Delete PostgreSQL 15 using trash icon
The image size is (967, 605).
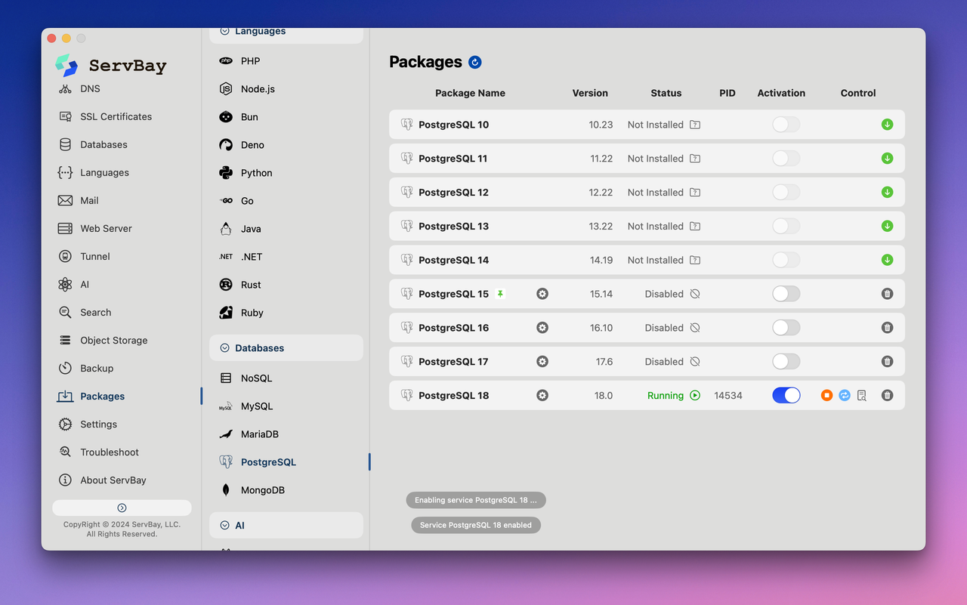click(x=887, y=294)
